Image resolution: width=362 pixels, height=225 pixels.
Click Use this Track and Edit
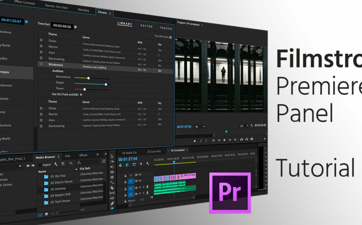[67, 94]
